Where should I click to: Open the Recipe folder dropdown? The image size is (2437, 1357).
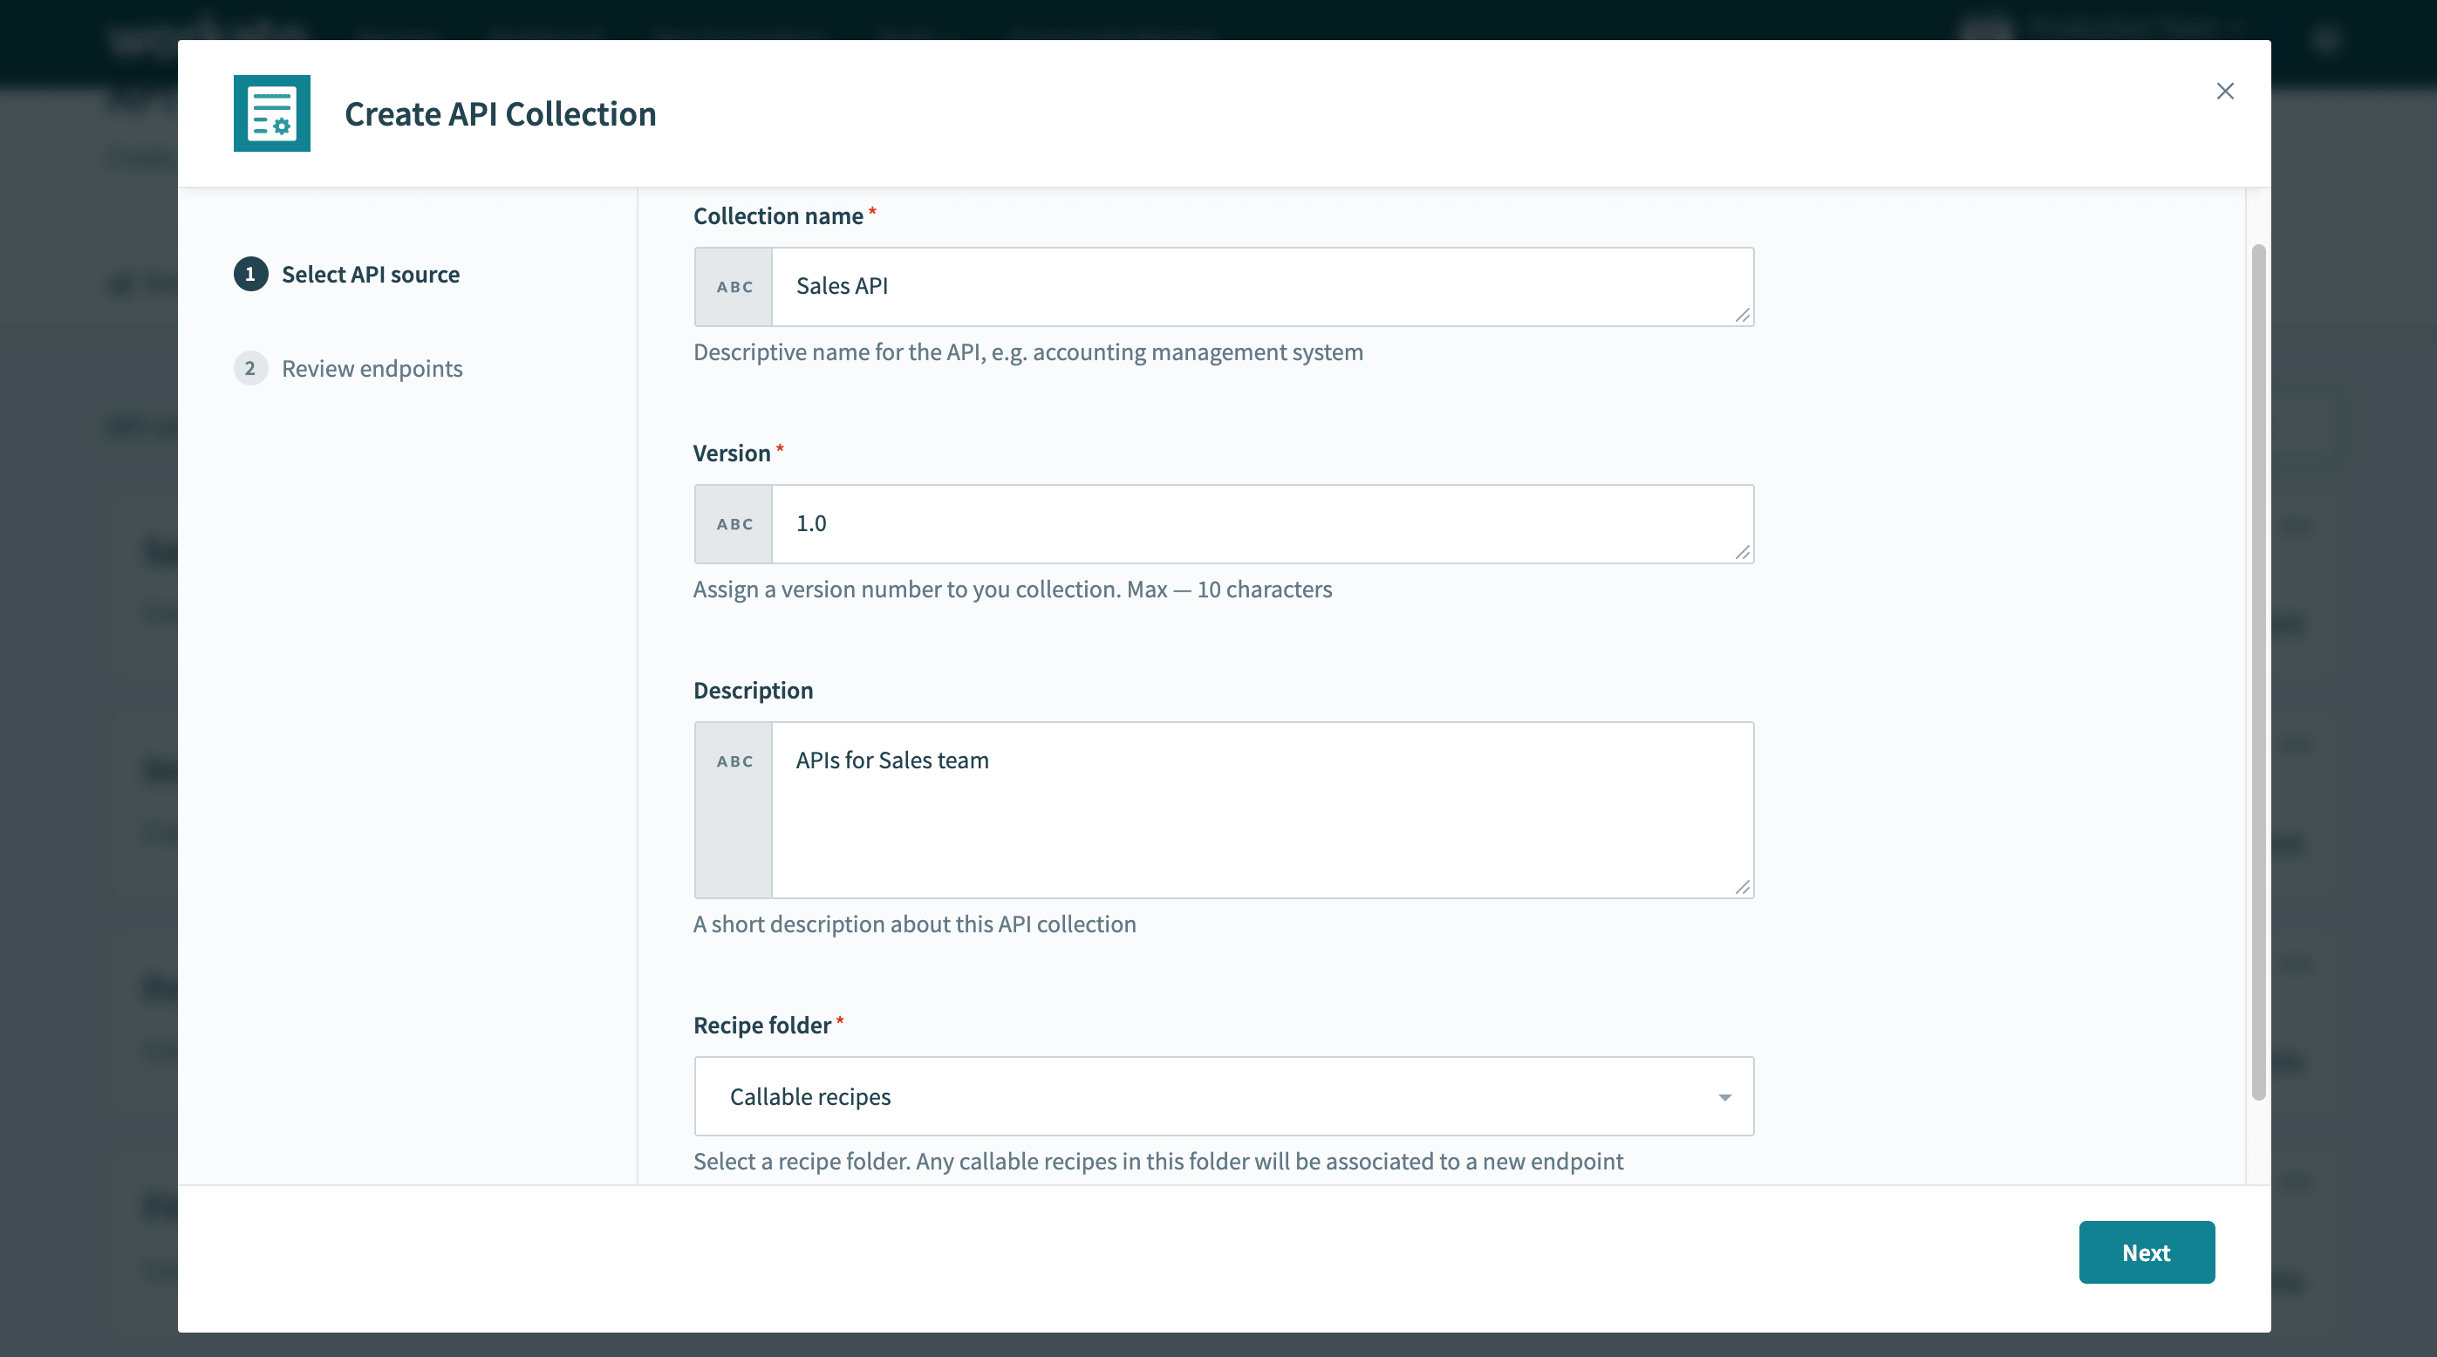tap(1223, 1096)
